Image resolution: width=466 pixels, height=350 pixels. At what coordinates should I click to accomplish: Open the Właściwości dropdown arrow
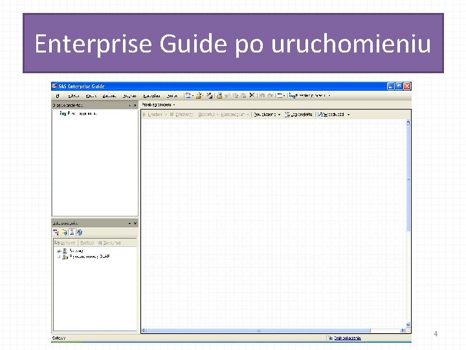click(x=348, y=115)
